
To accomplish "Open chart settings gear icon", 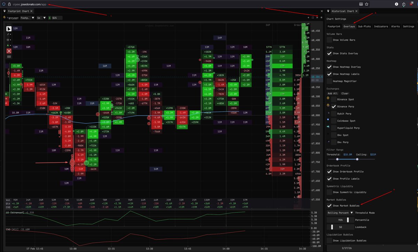I will click(x=322, y=17).
